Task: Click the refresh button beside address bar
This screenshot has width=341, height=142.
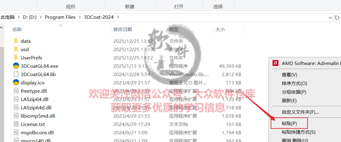Action: click(337, 17)
